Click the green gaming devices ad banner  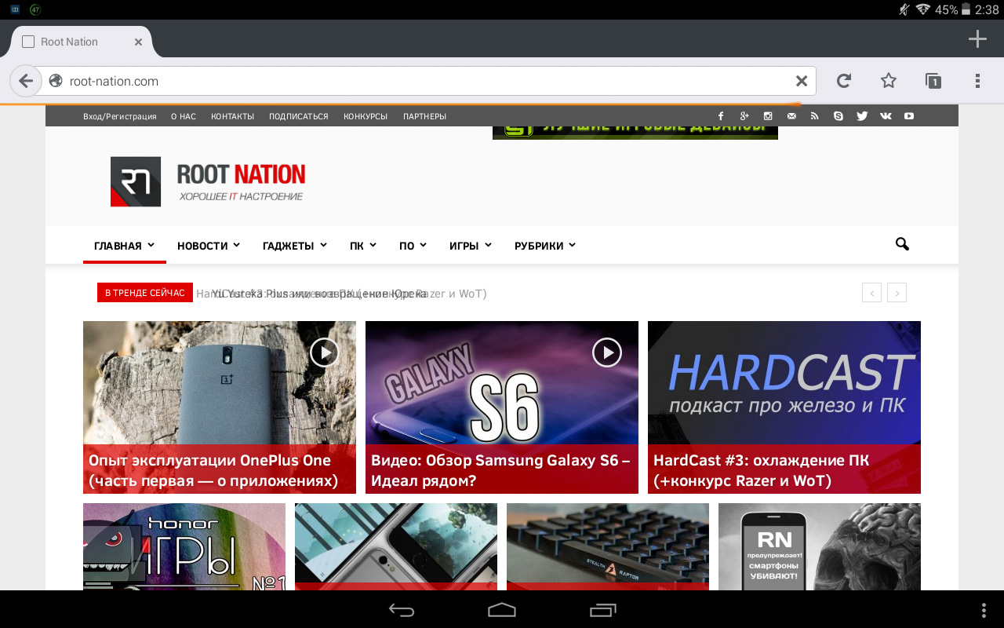coord(635,133)
